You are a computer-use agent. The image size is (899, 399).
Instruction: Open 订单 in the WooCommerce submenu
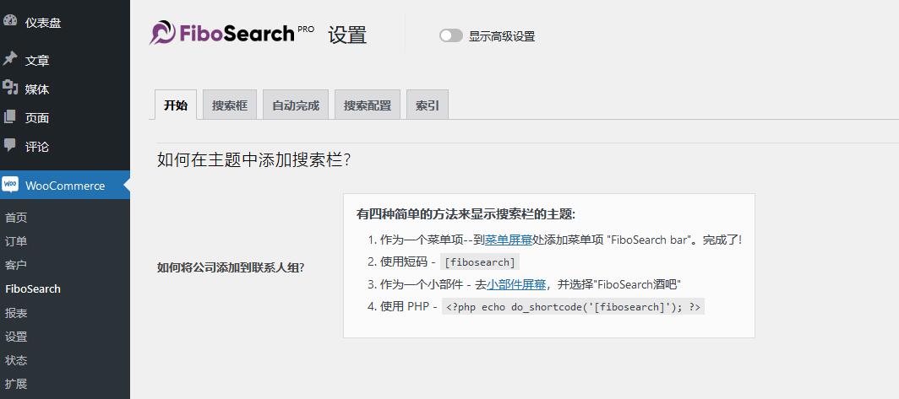pos(16,241)
